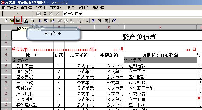Click the 资 产 header cell
Viewport: 202px width, 110px height.
point(32,55)
